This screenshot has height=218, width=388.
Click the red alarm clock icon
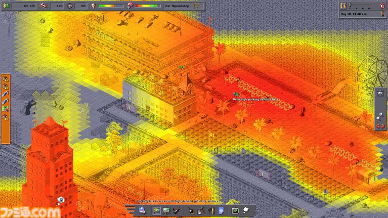tap(382, 5)
